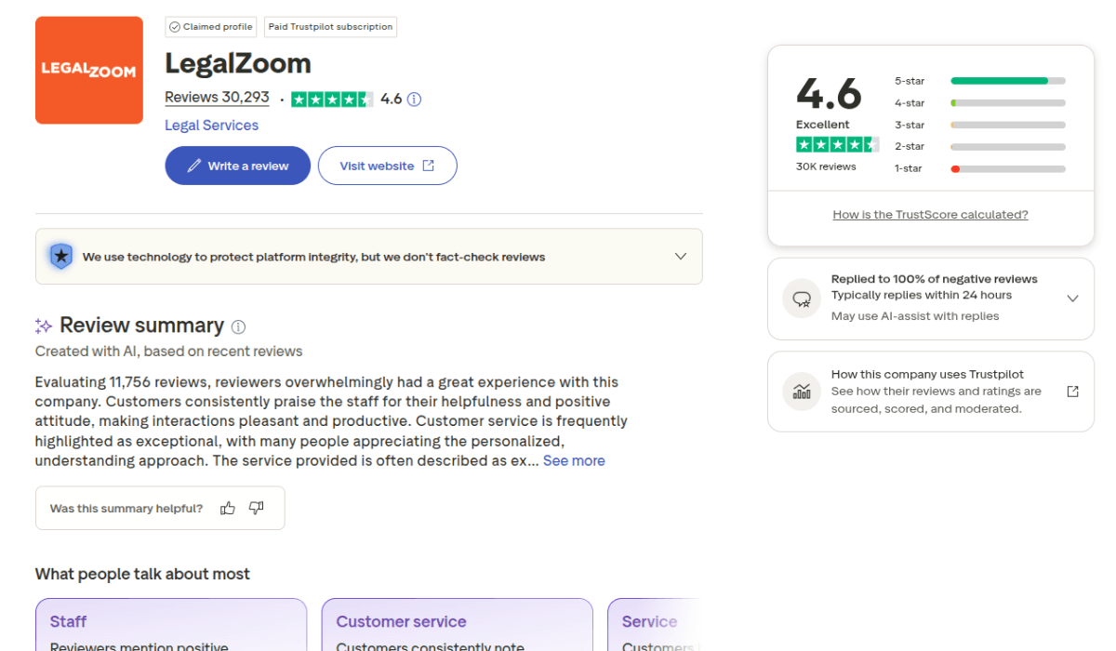This screenshot has height=651, width=1116.
Task: Filter reviews by the 2-star bar
Action: (1008, 147)
